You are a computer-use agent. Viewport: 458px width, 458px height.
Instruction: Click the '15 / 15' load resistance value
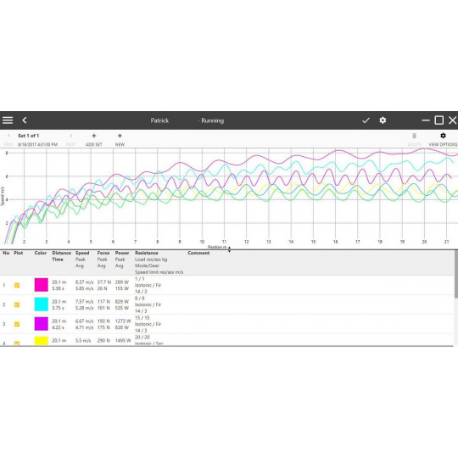click(142, 318)
